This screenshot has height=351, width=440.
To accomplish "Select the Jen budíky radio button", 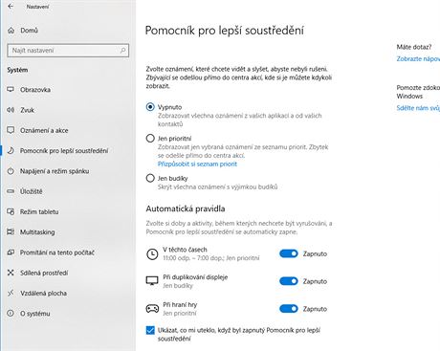I will 150,178.
